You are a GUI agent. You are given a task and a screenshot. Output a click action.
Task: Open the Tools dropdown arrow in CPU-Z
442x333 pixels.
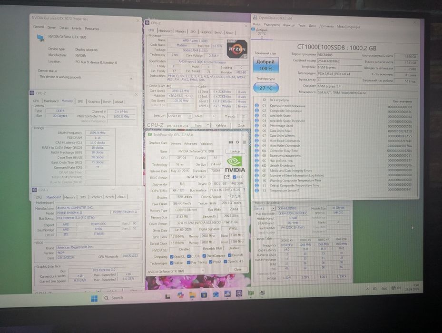pos(208,125)
